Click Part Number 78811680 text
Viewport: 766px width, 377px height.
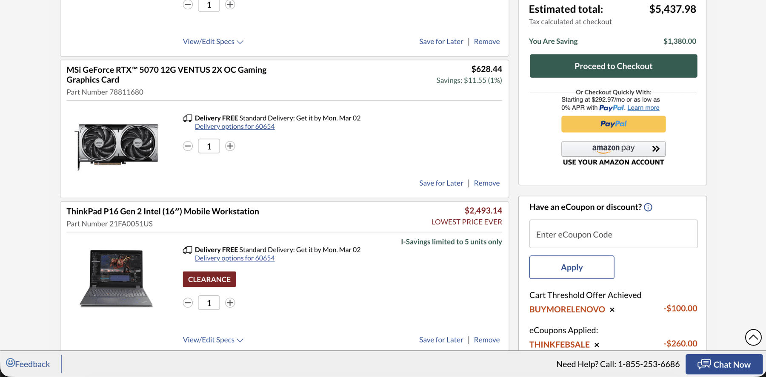pos(105,92)
